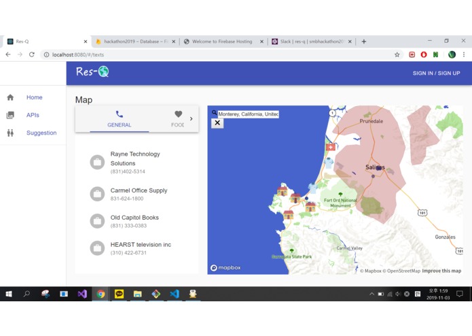
Task: Switch to the Slack res-q browser tab
Action: click(312, 41)
